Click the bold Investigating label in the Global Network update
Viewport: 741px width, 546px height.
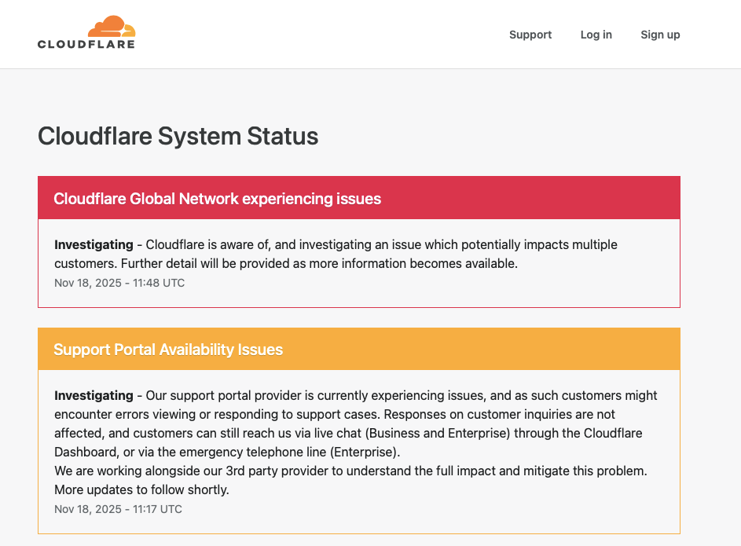coord(94,244)
